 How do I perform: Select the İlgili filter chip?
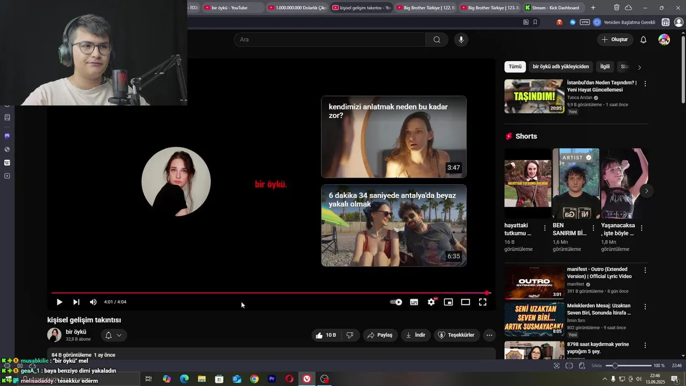click(x=605, y=66)
